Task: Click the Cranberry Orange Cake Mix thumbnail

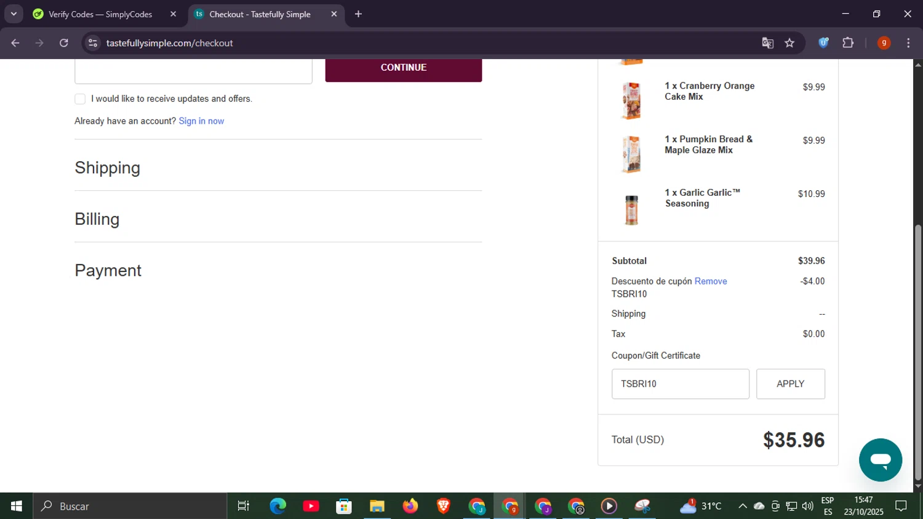Action: pyautogui.click(x=631, y=101)
